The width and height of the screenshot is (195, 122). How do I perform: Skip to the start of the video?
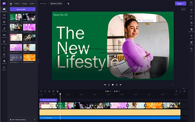(x=105, y=85)
